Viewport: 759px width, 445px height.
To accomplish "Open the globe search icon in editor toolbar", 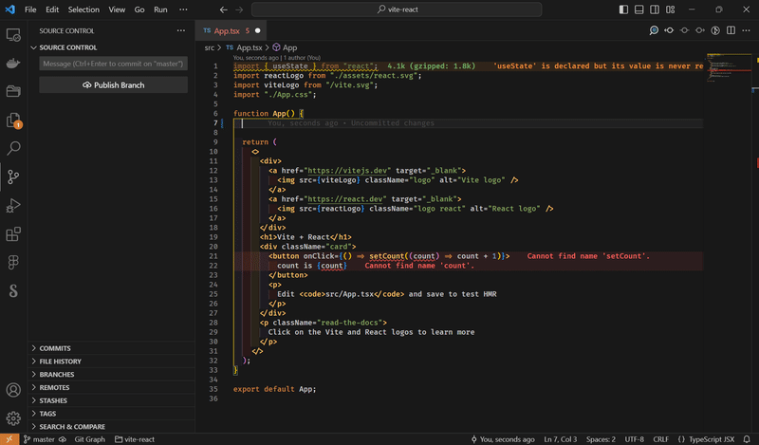I will [x=654, y=30].
